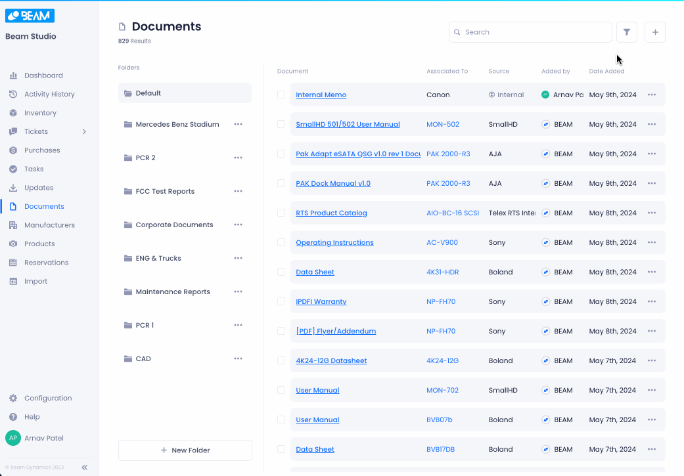Click the Tasks checkmark icon
This screenshot has height=476, width=684.
point(13,169)
